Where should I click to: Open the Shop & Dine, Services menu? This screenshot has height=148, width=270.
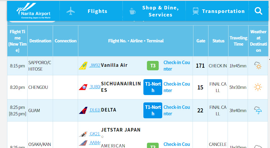[154, 11]
